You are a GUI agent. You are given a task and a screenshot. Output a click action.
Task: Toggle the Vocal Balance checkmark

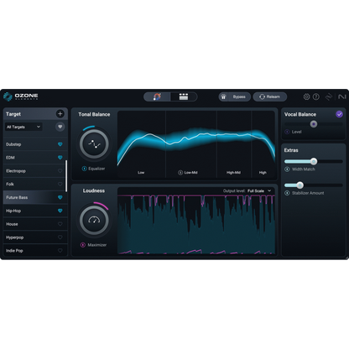[339, 114]
